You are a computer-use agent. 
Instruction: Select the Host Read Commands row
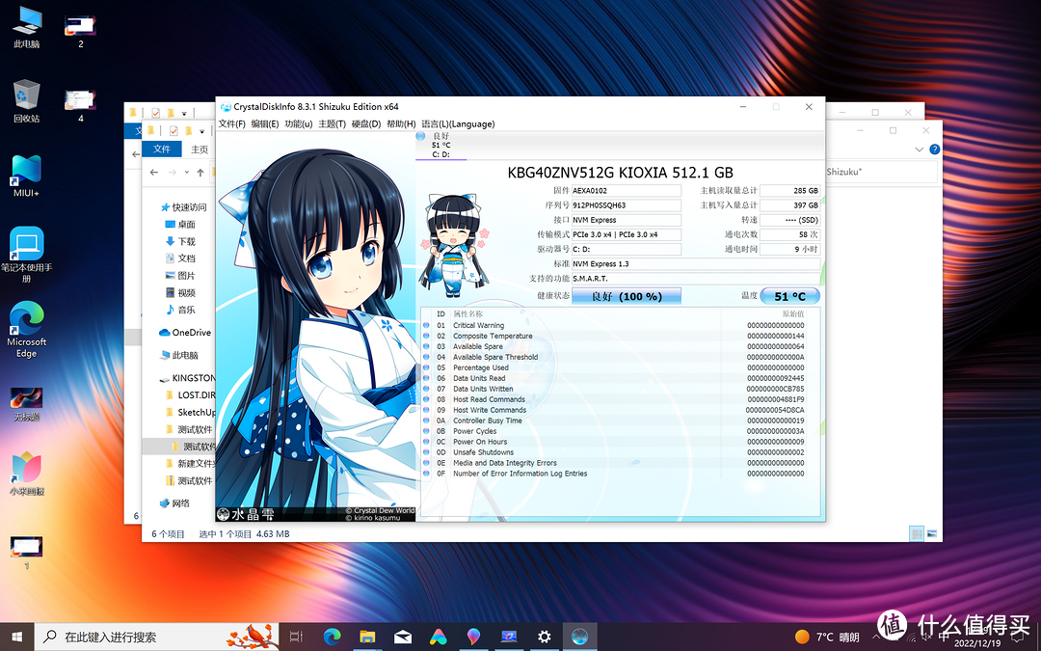(x=621, y=400)
